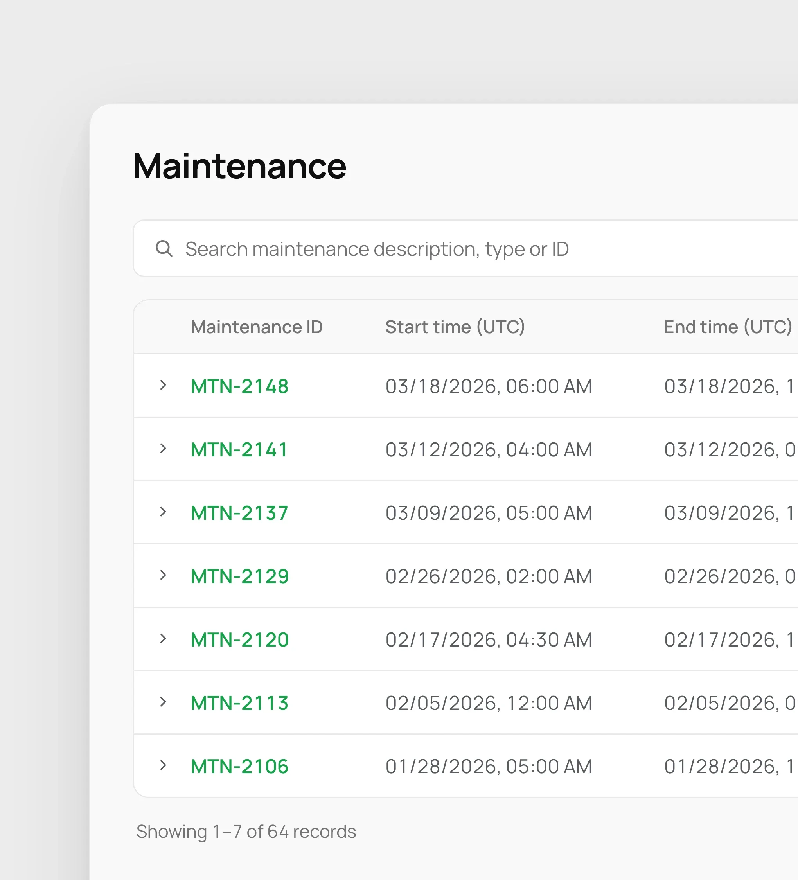798x880 pixels.
Task: Open maintenance record MTN-2141
Action: pos(239,450)
